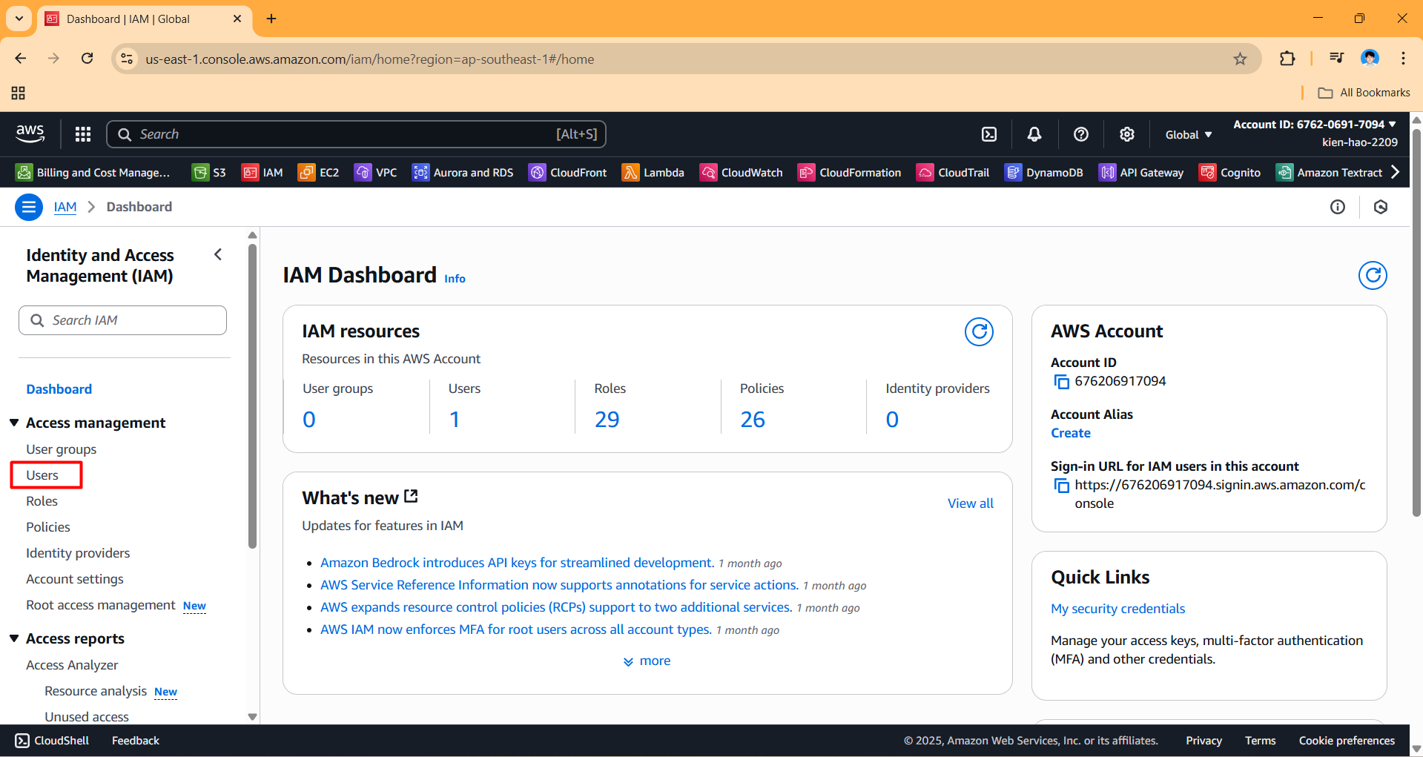
Task: Open EC2 from the favorites bar
Action: pos(319,173)
